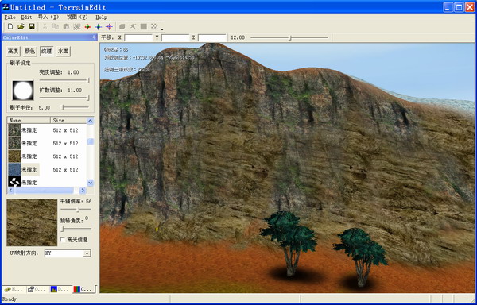Open file with the folder icon
The image size is (477, 305).
21,27
